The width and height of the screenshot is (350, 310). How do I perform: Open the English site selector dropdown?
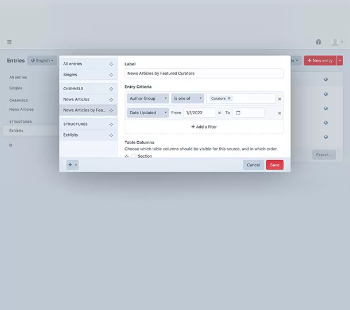coord(42,60)
